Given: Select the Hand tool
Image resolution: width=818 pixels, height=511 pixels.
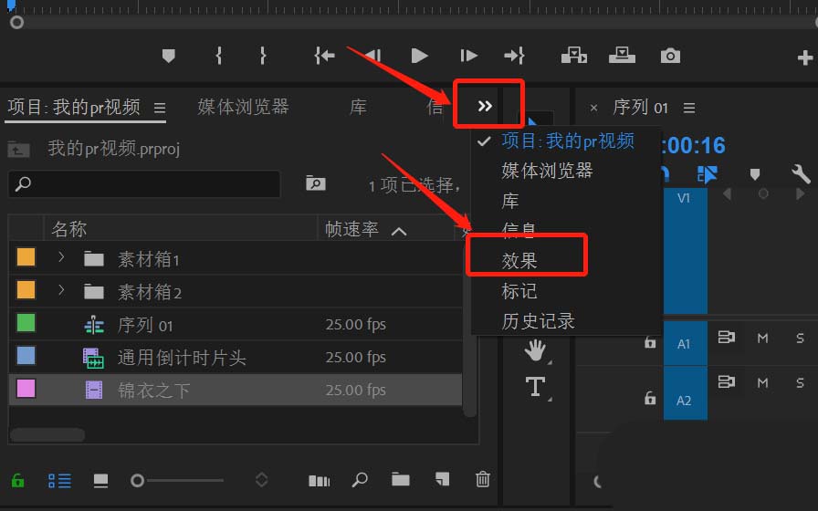Looking at the screenshot, I should [535, 350].
